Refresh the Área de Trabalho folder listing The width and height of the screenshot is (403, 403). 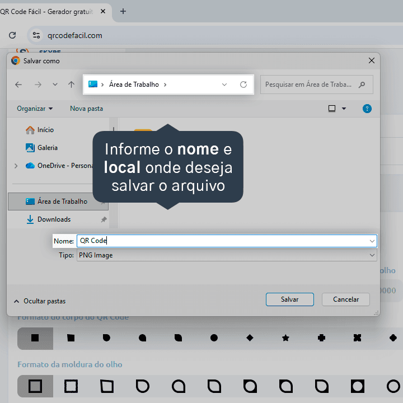point(243,85)
